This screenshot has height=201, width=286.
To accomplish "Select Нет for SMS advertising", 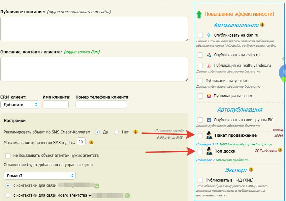I will pos(116,132).
